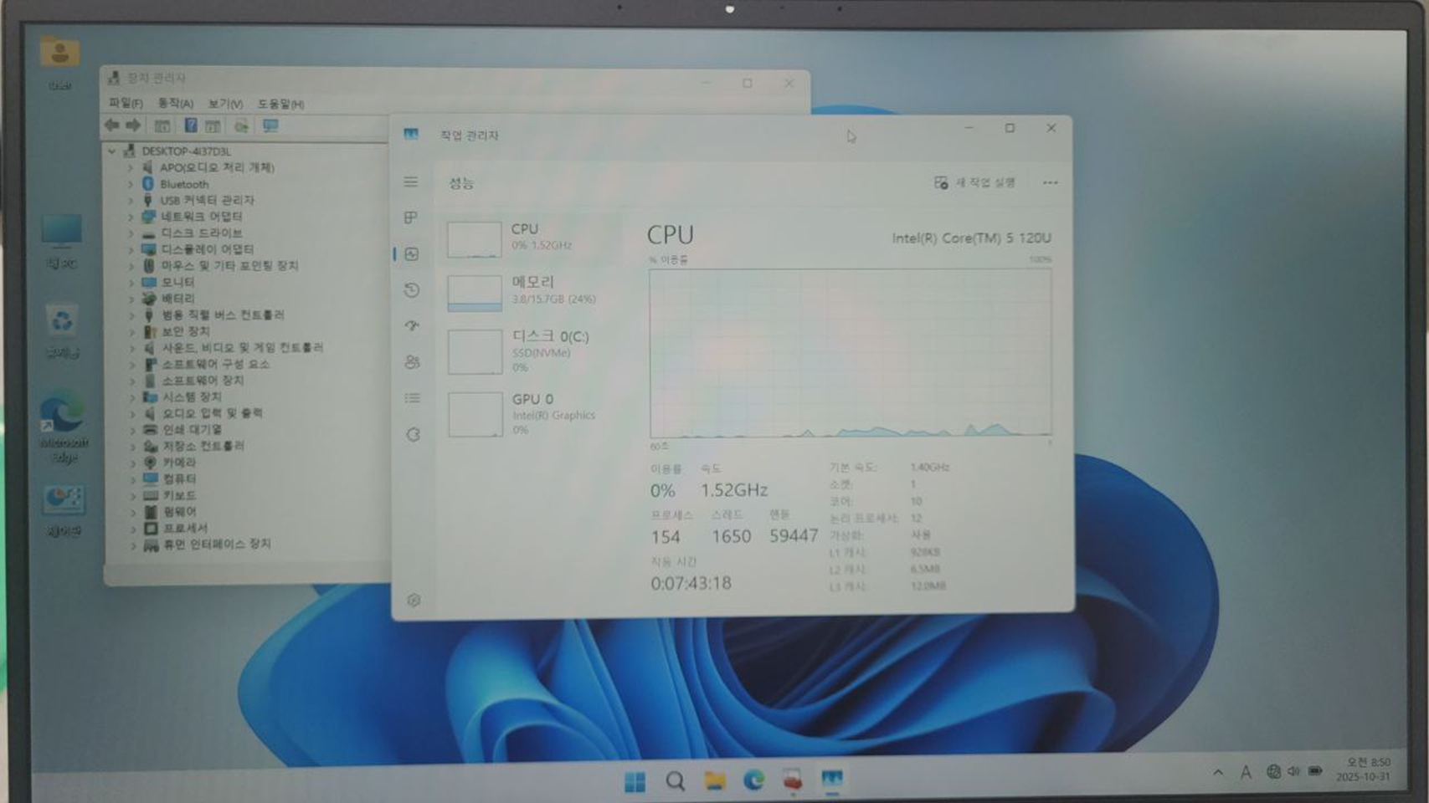The height and width of the screenshot is (803, 1429).
Task: Open the 파일(F) menu in Device Manager
Action: [126, 103]
